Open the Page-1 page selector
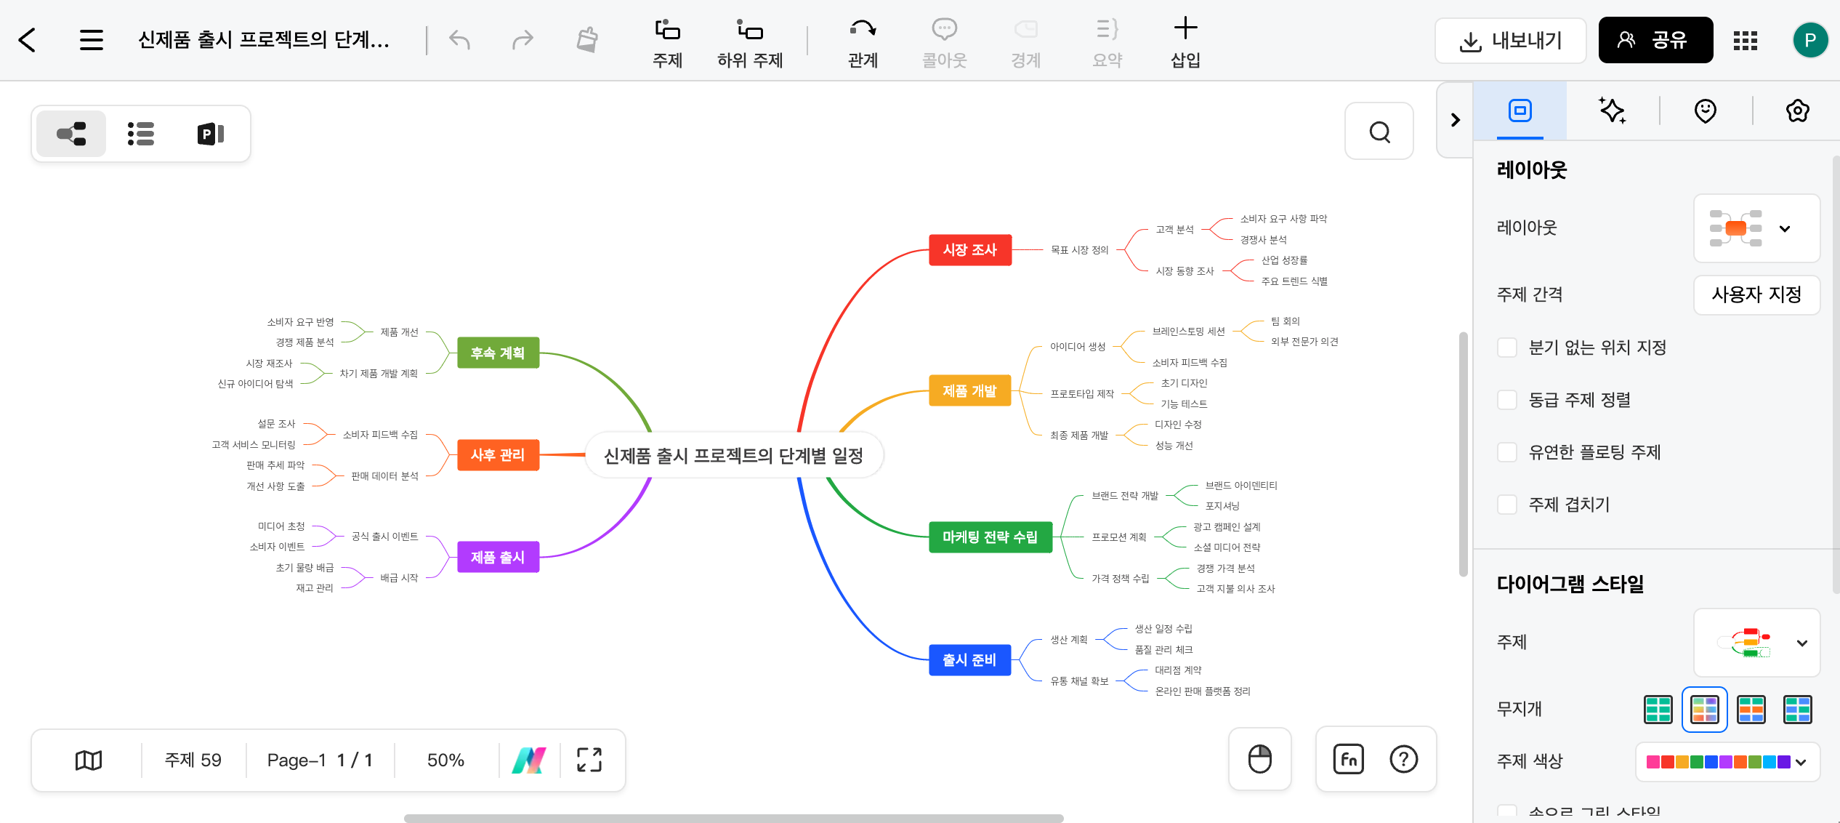The height and width of the screenshot is (823, 1840). (x=320, y=760)
